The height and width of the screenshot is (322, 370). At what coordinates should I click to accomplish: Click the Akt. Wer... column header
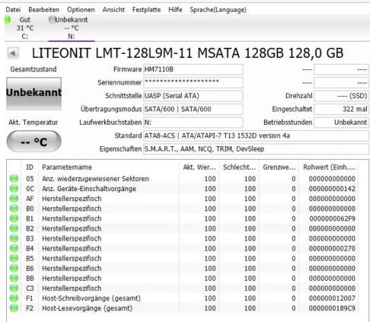pyautogui.click(x=199, y=167)
